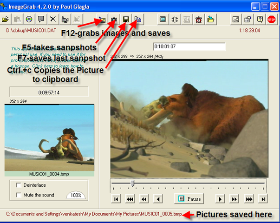This screenshot has height=223, width=280.
Task: Click the license info link text
Action: click(x=47, y=60)
